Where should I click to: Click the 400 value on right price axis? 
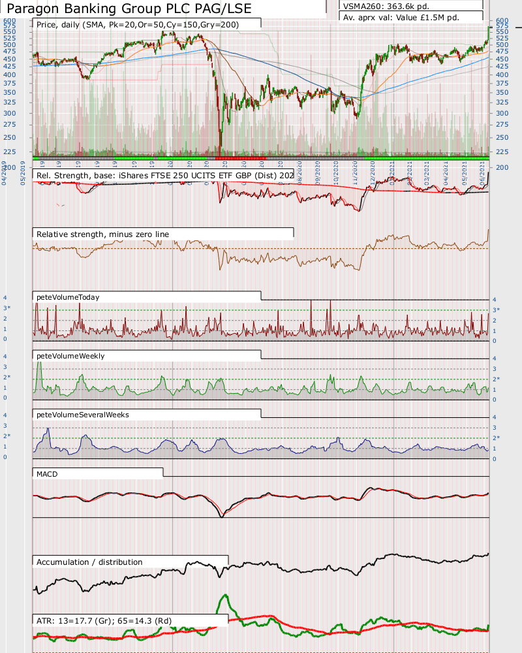[x=502, y=75]
